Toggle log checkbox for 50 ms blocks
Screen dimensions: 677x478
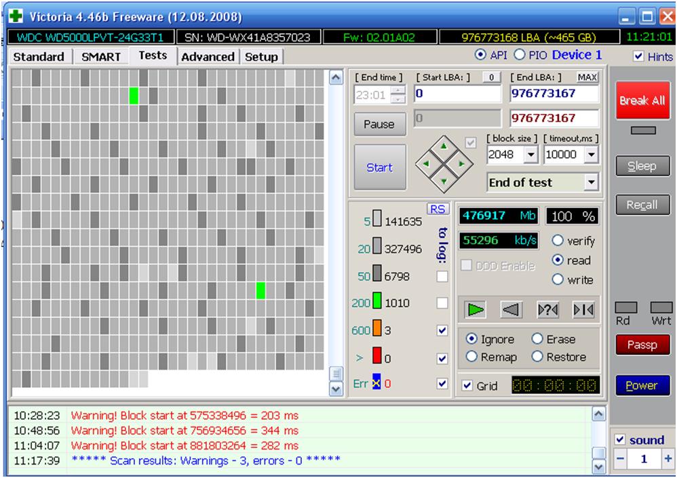point(442,276)
